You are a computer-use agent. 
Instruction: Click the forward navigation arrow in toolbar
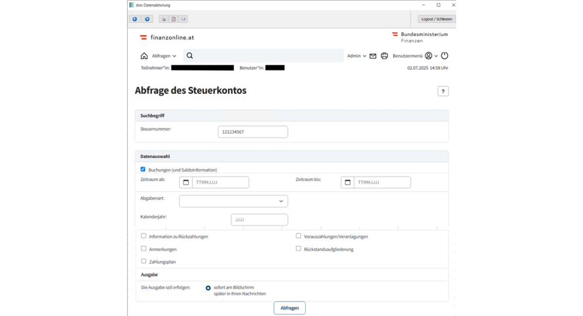coord(147,19)
